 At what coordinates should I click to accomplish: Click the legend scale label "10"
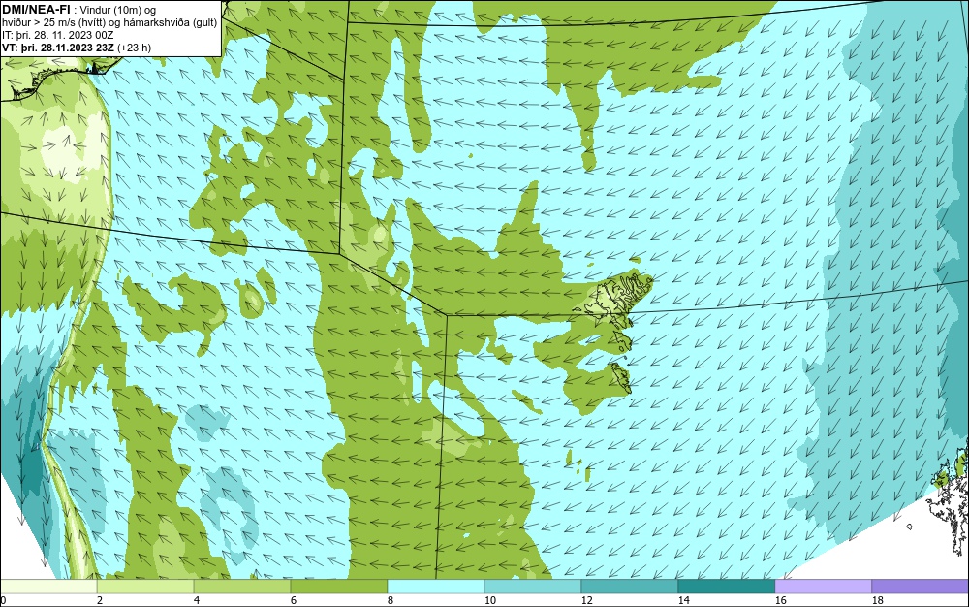490,600
